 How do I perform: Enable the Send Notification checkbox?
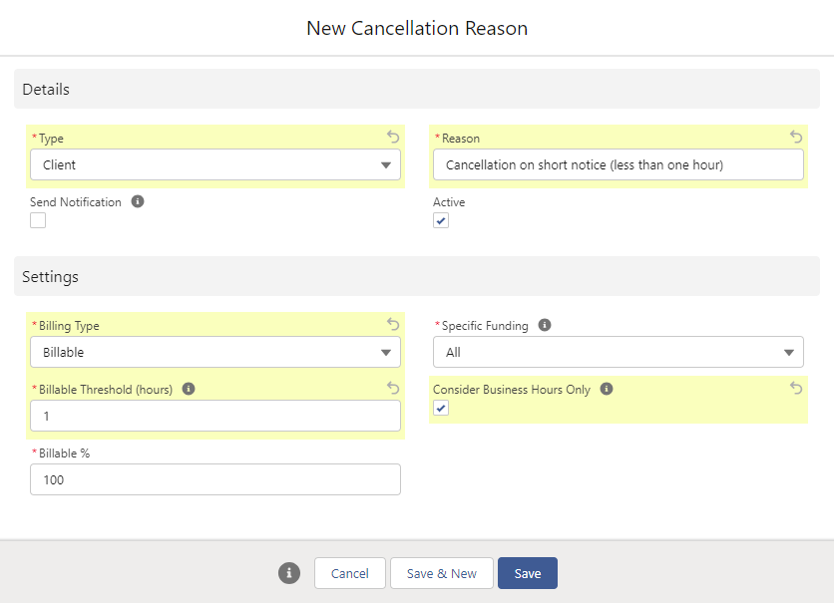click(37, 219)
